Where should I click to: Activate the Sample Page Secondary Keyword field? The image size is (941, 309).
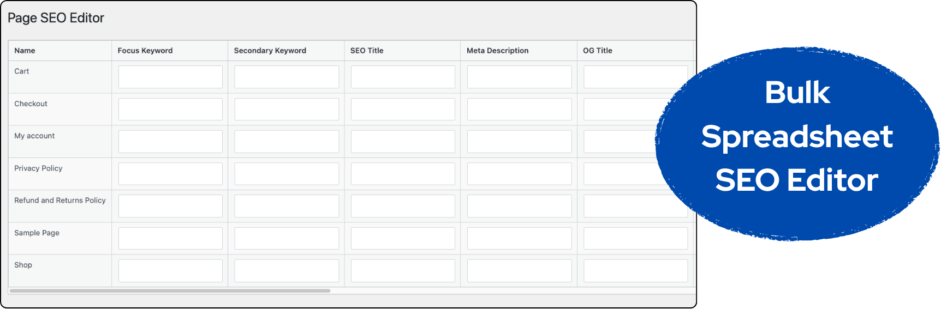coord(287,238)
